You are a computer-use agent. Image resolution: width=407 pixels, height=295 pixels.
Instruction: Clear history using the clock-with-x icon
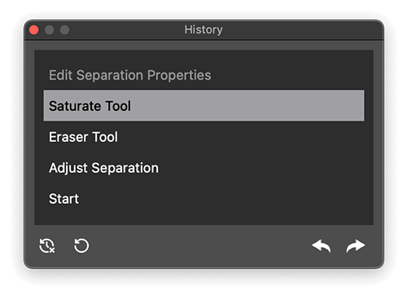[47, 245]
